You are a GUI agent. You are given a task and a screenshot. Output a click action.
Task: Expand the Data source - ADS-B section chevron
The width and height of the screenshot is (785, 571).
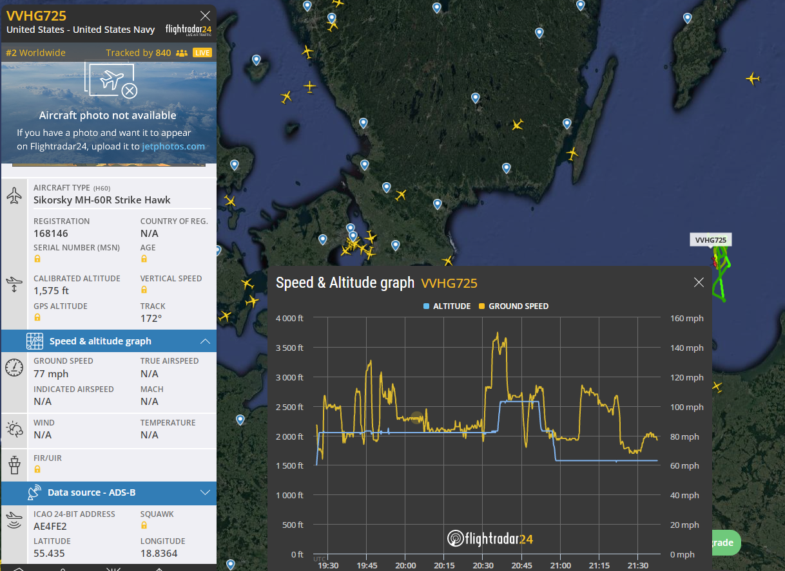(x=205, y=492)
